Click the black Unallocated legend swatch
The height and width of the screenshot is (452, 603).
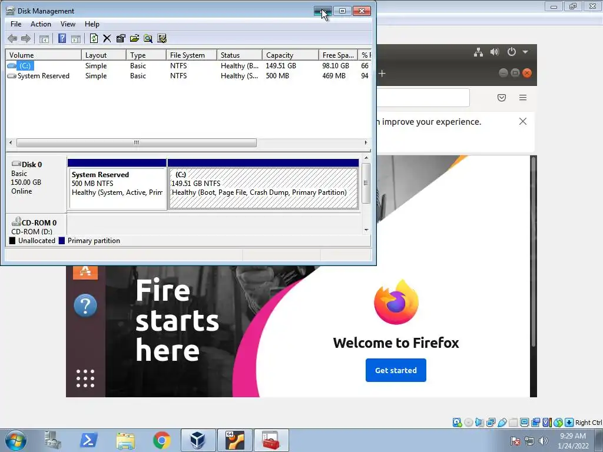12,241
